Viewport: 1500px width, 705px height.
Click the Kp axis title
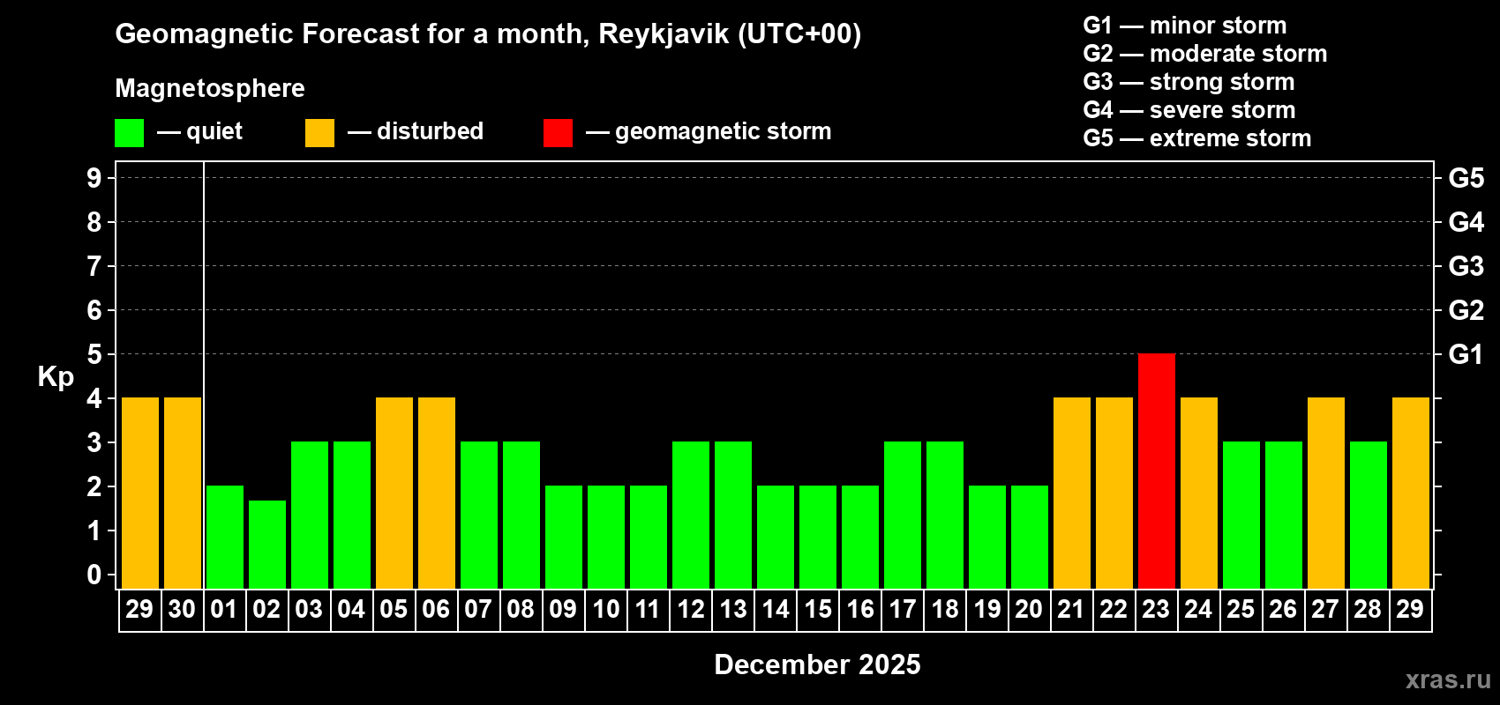pos(56,376)
